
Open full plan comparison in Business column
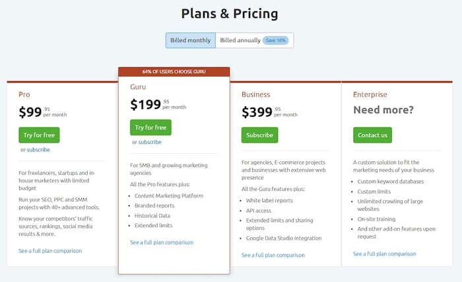[273, 255]
